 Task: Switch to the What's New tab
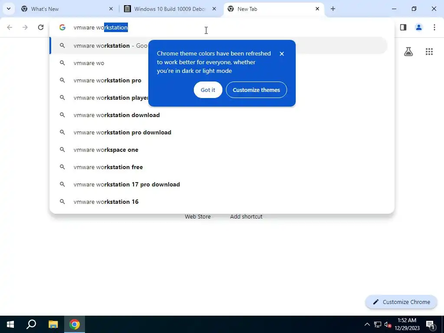click(x=67, y=9)
